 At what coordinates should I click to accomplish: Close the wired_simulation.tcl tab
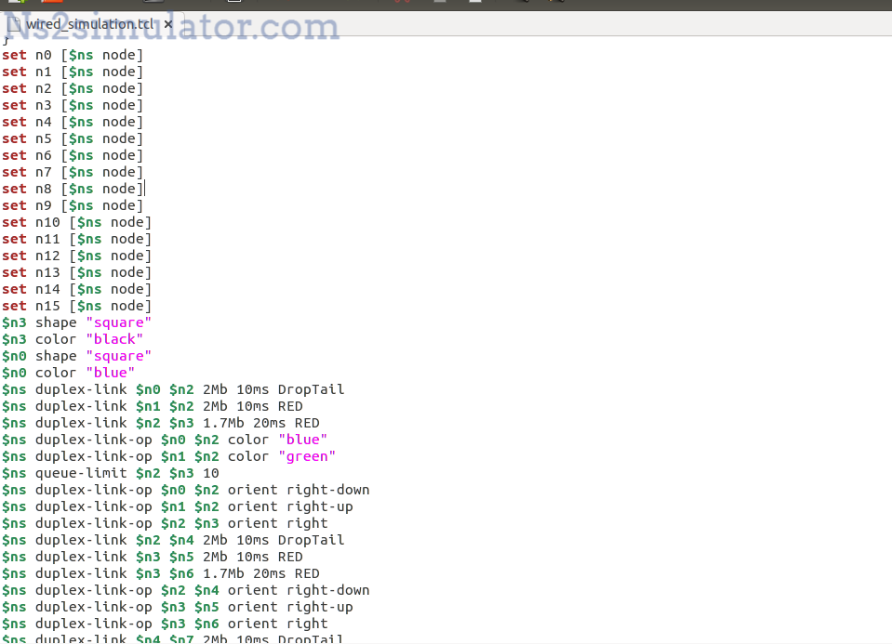pyautogui.click(x=167, y=24)
